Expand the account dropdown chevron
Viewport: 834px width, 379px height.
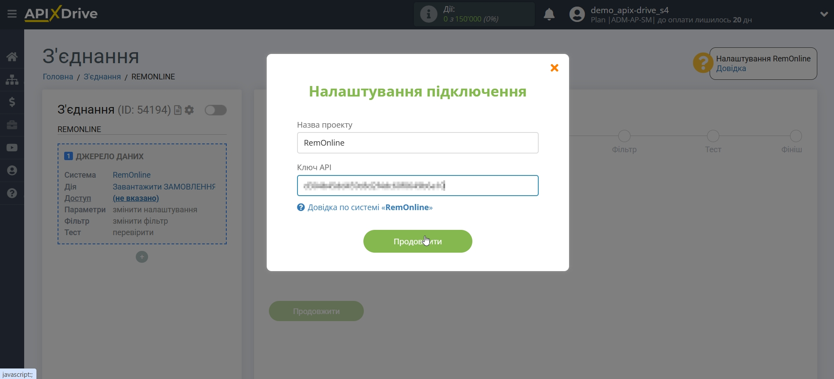point(824,14)
